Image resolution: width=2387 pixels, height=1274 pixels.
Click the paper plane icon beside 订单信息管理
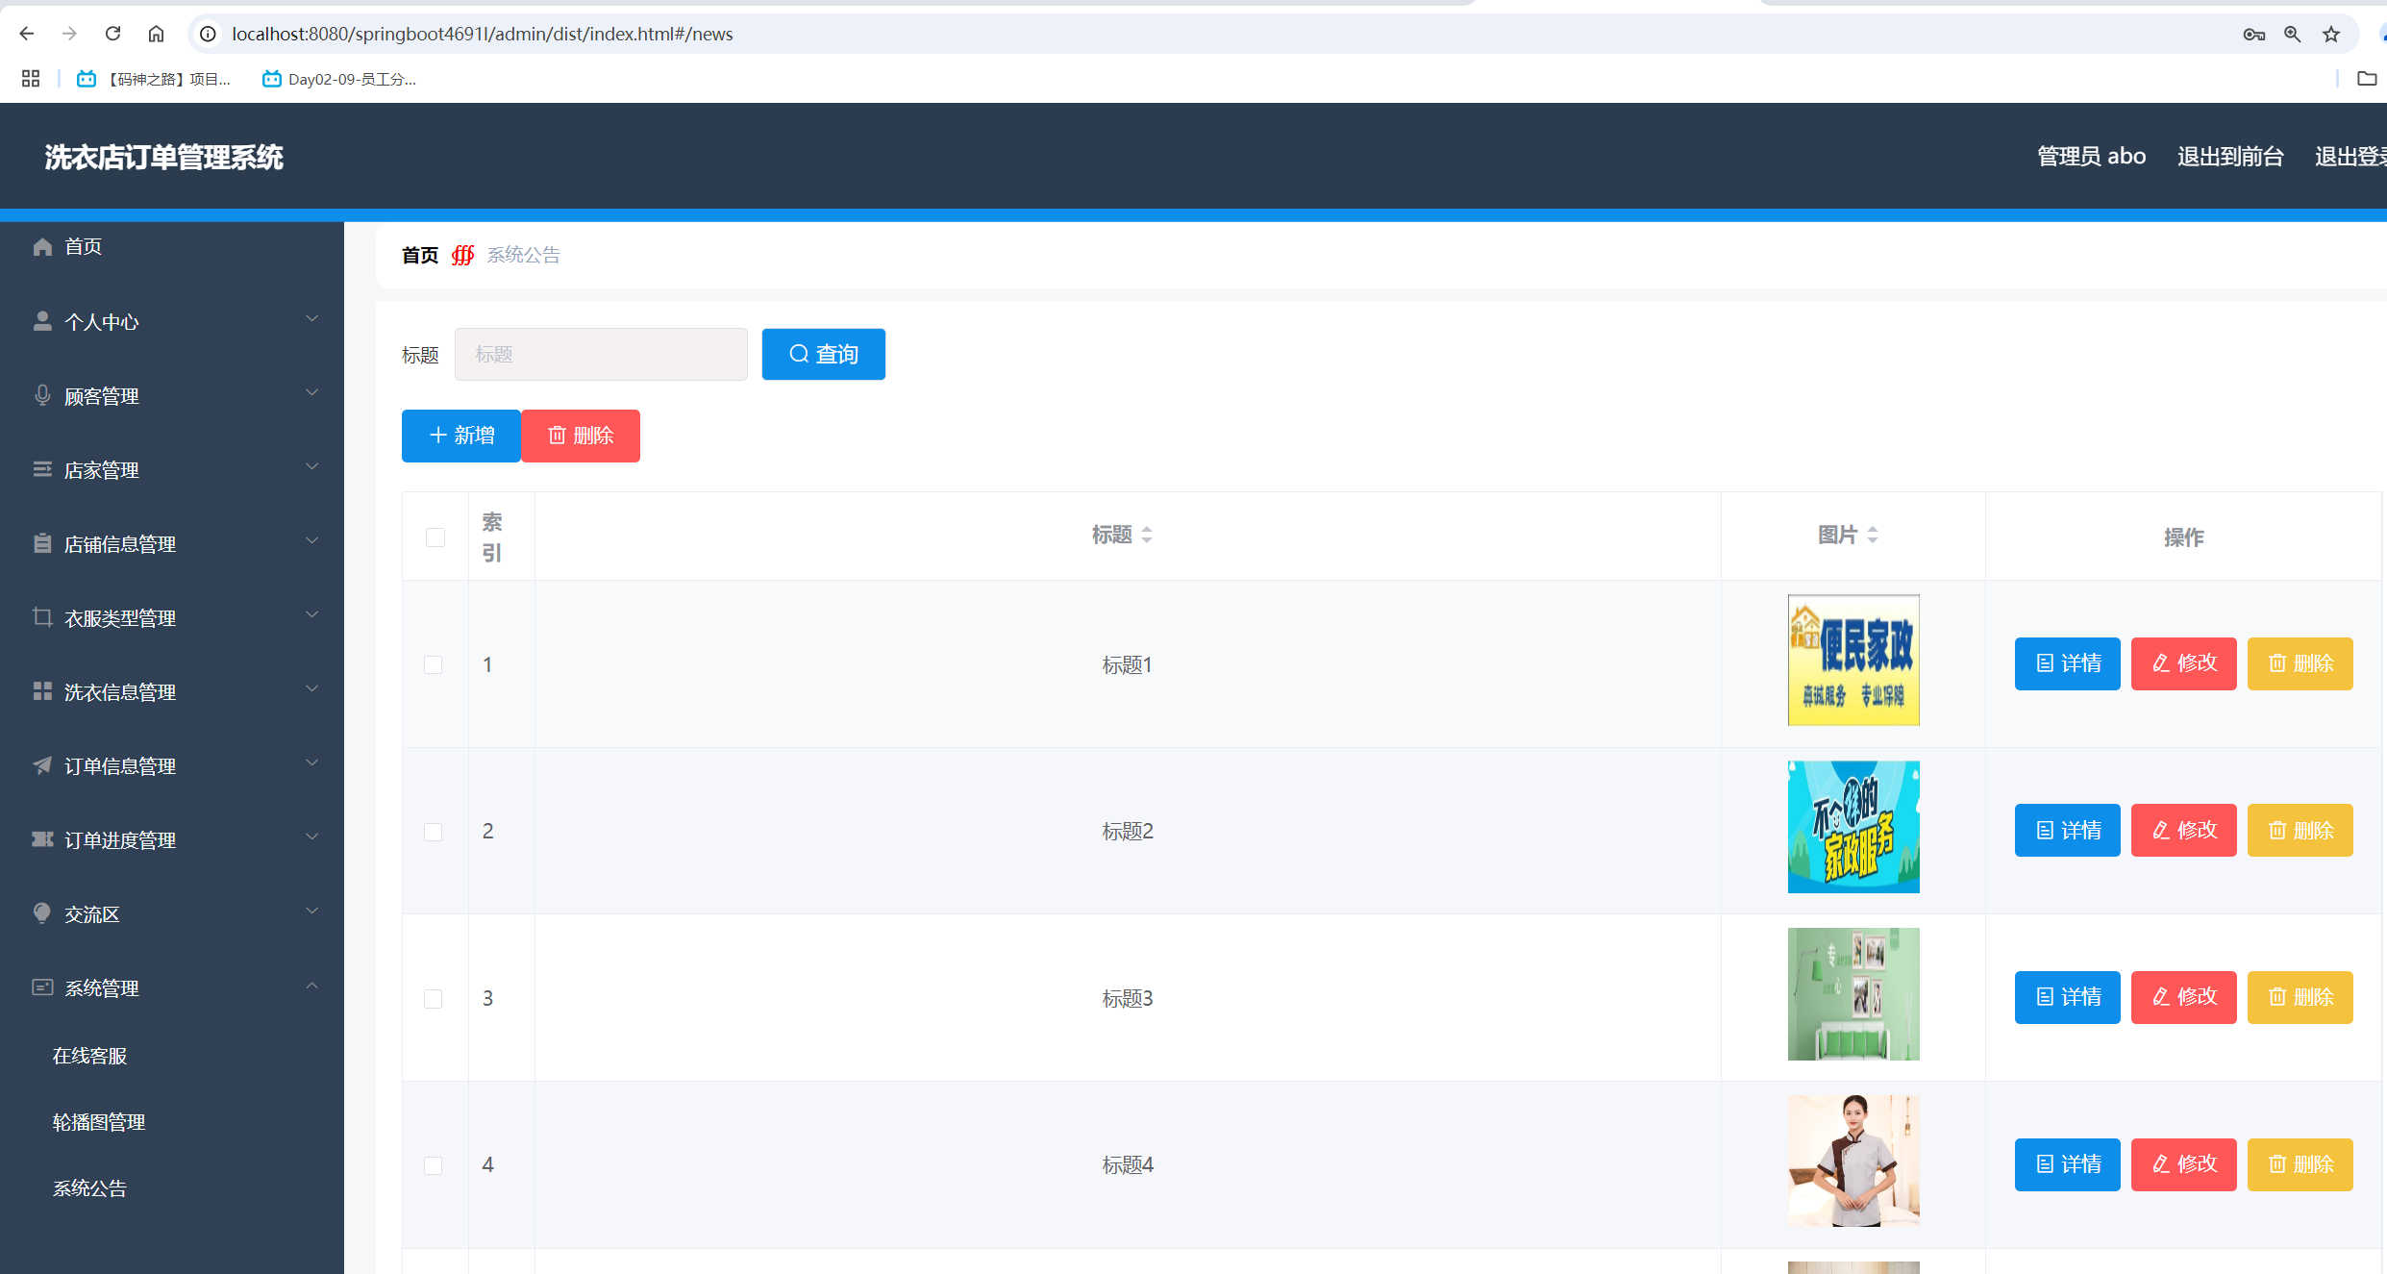point(42,765)
